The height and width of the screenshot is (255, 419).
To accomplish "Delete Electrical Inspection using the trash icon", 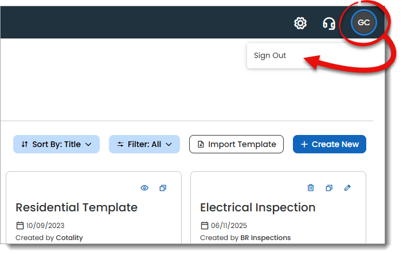I will pos(311,188).
